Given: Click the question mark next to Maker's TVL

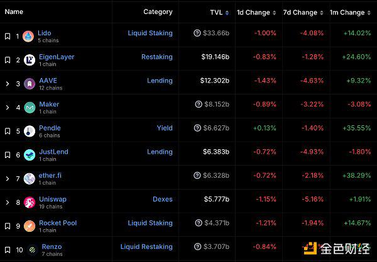Looking at the screenshot, I should tap(199, 105).
